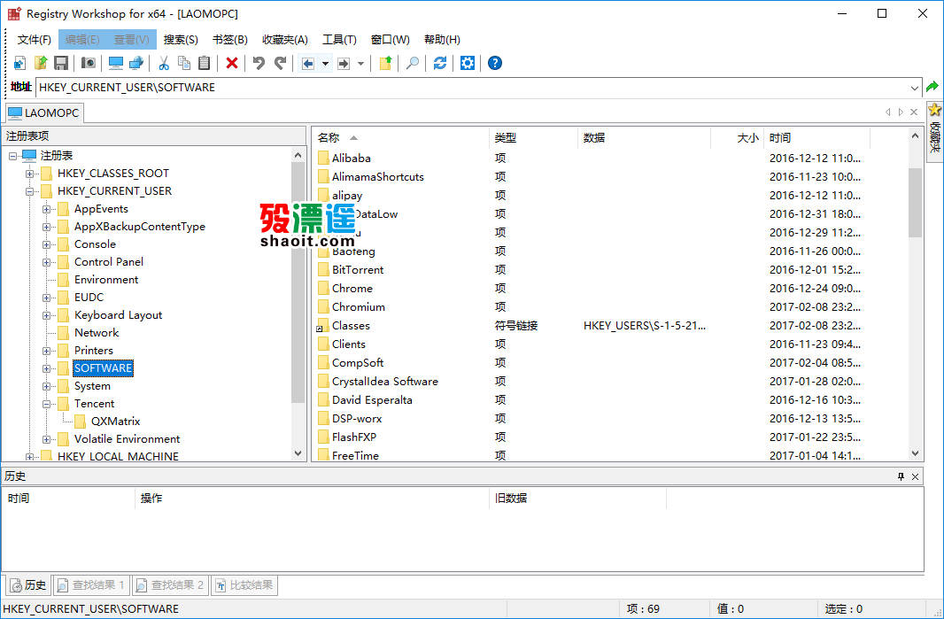Switch to the 历史 bottom tab
This screenshot has width=944, height=619.
pos(28,584)
